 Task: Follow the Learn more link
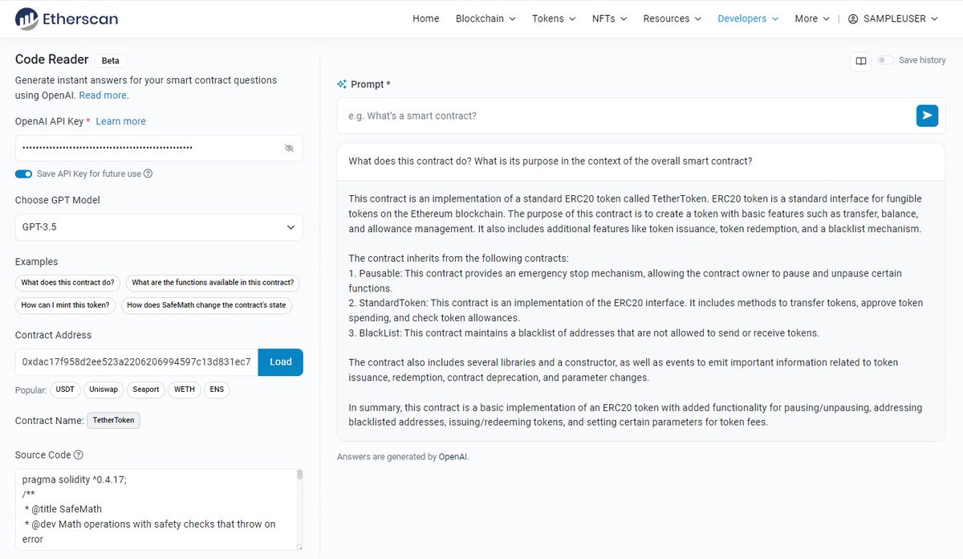coord(120,121)
